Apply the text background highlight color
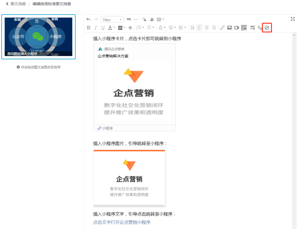 click(120, 28)
